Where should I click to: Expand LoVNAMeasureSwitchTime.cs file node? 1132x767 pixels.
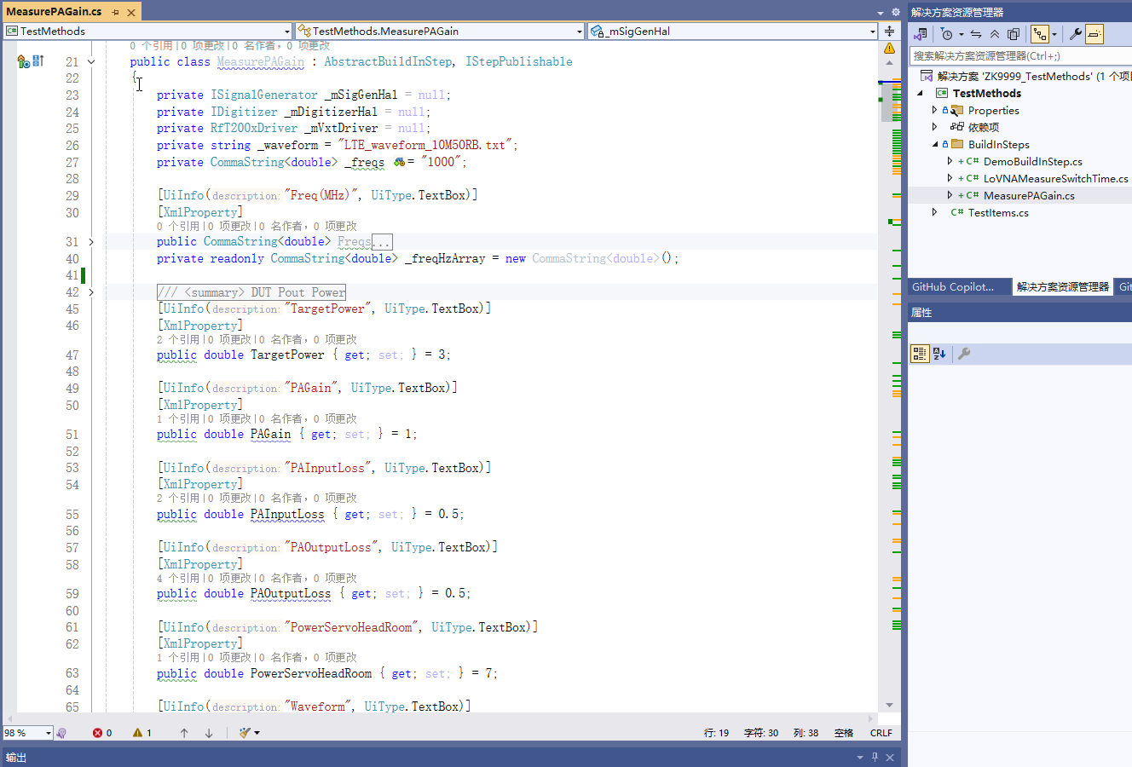[950, 178]
